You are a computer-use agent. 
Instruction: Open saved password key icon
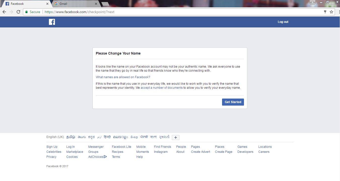pyautogui.click(x=325, y=12)
